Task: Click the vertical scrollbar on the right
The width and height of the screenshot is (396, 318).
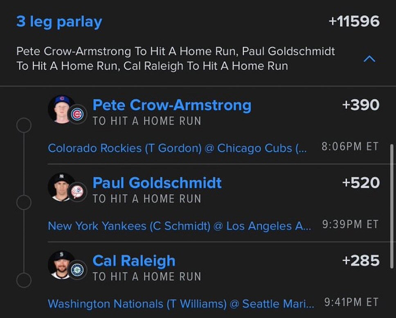Action: 391,205
